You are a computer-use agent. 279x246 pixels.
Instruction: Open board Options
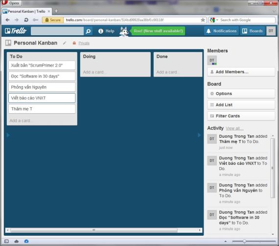241,94
